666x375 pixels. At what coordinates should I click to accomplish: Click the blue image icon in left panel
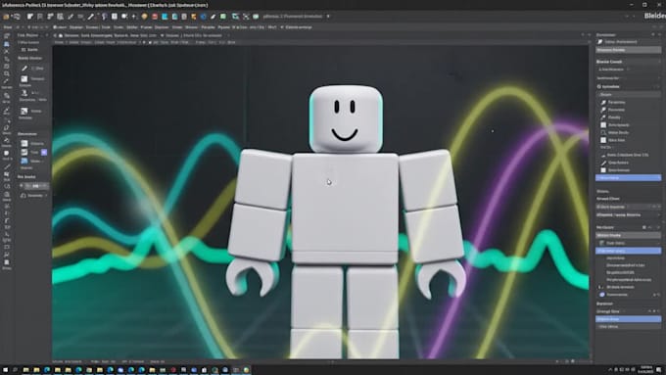pyautogui.click(x=24, y=161)
